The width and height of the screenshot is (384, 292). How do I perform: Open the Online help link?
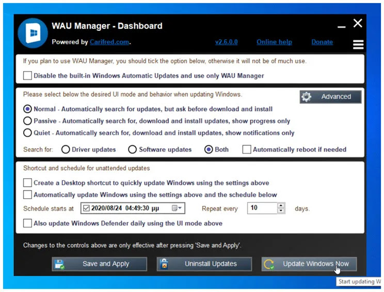pos(274,42)
